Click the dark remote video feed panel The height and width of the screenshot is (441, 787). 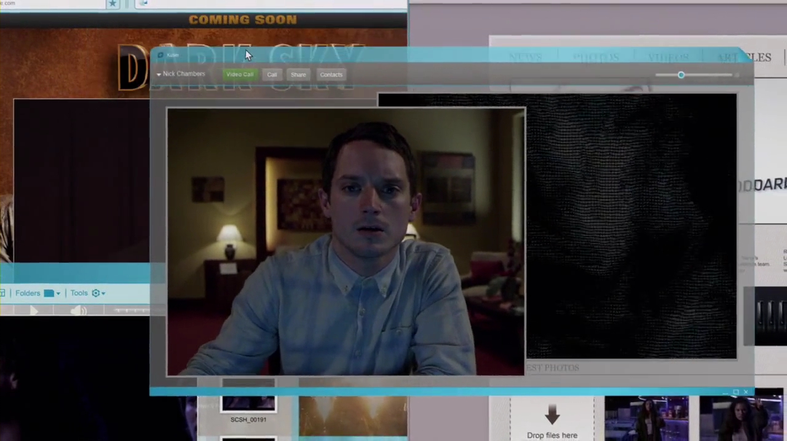click(x=631, y=226)
